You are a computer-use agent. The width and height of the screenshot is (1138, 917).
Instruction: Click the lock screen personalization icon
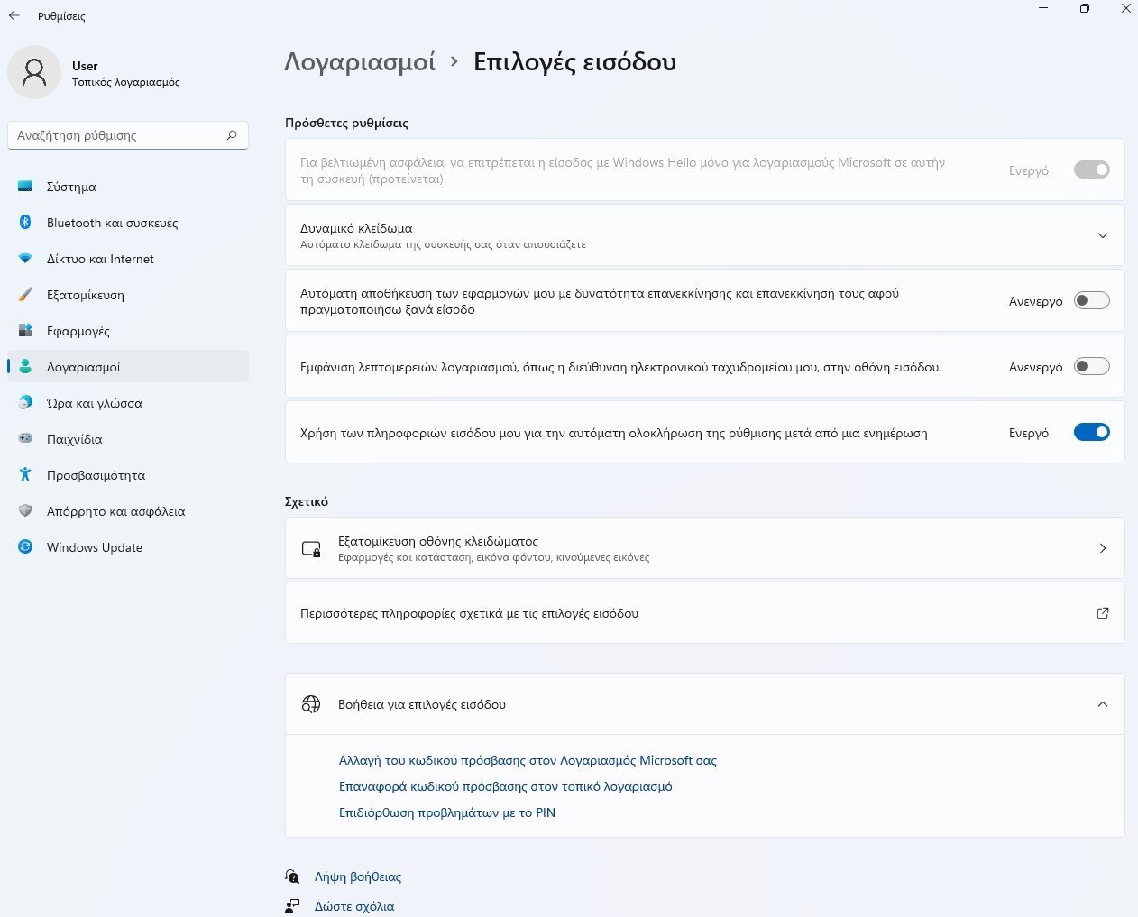[x=311, y=548]
